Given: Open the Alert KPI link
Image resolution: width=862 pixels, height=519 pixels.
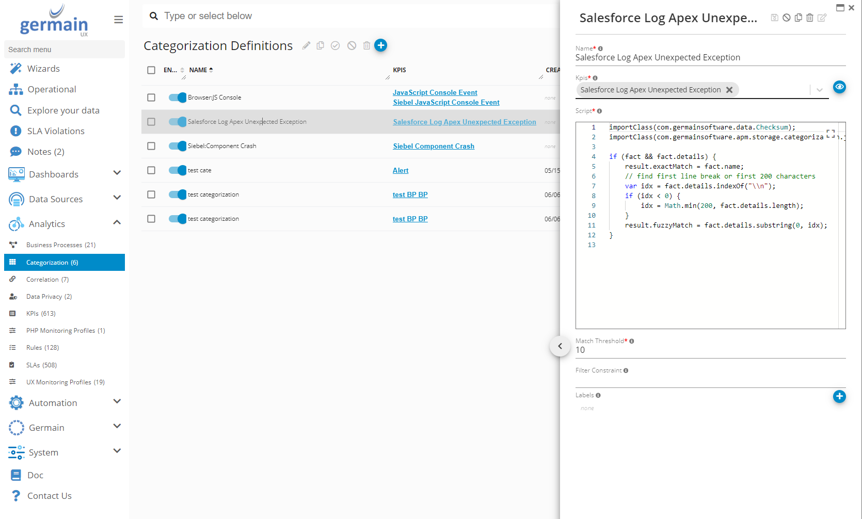Looking at the screenshot, I should tap(401, 170).
